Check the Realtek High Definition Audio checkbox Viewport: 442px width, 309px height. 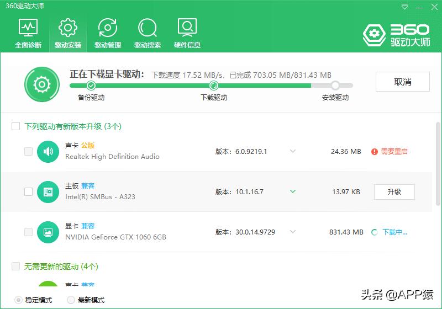29,151
